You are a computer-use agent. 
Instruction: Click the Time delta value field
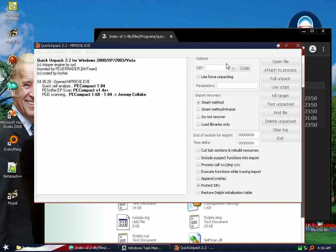click(248, 143)
